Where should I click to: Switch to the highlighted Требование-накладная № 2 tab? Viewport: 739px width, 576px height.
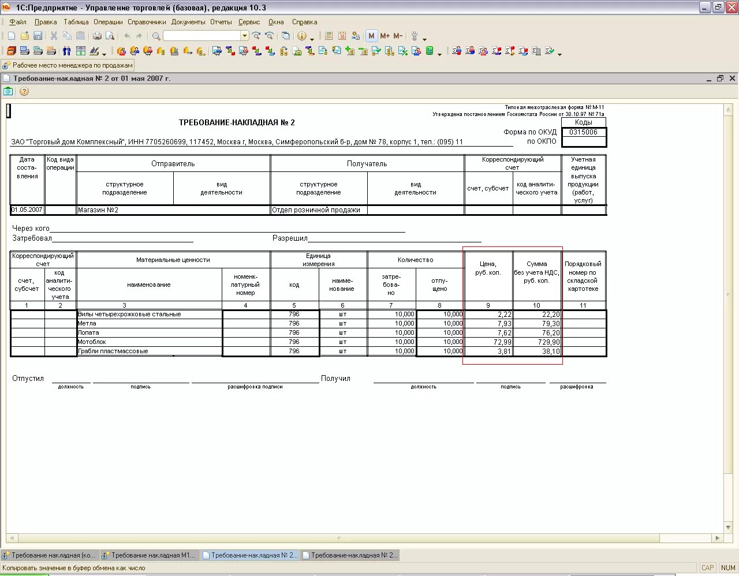pyautogui.click(x=249, y=555)
